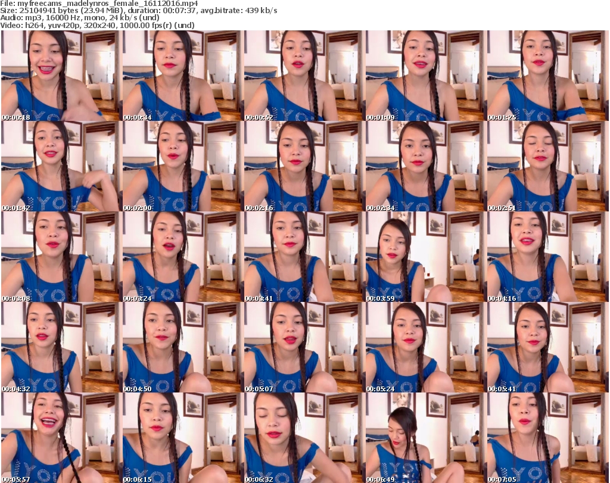Pick the frame stamped 00:06:49

click(x=425, y=438)
